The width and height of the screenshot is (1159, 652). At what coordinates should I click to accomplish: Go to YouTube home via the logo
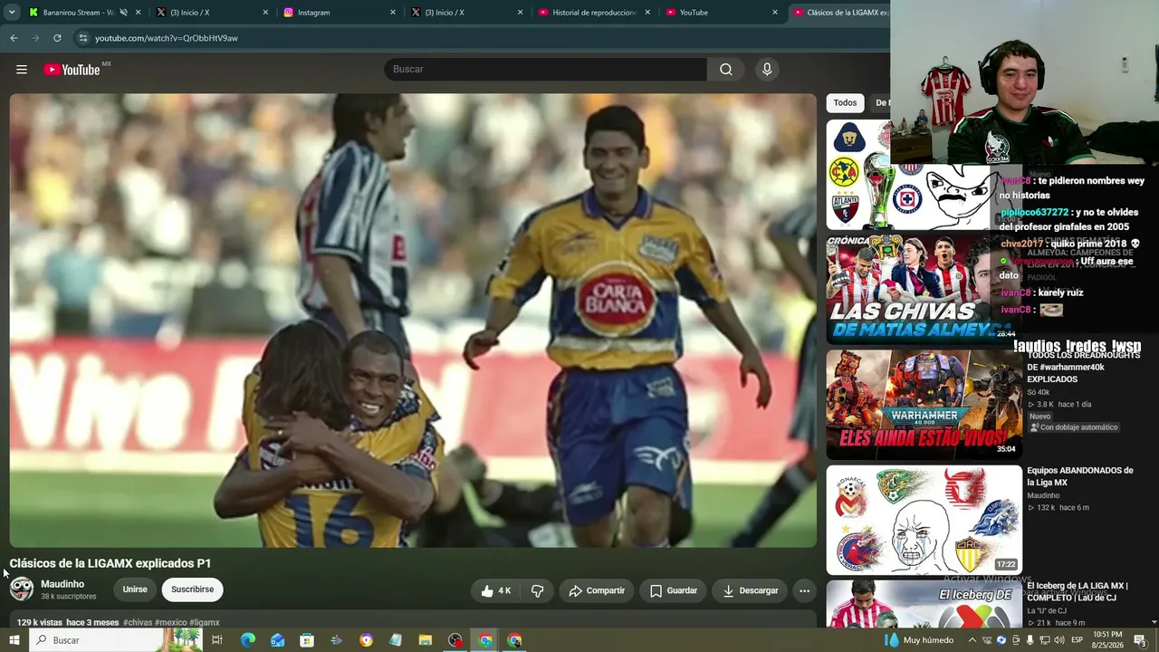tap(72, 70)
